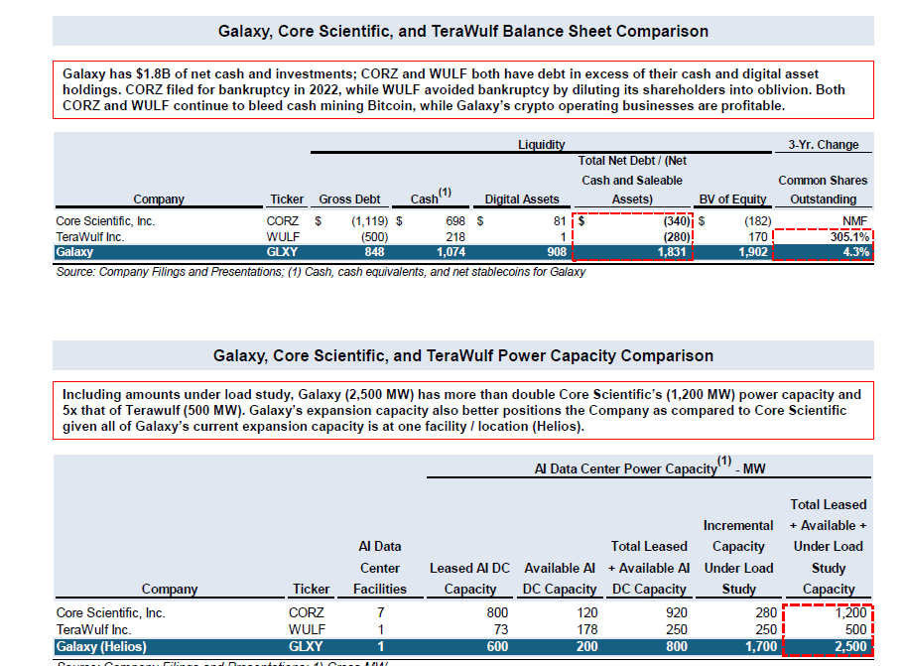903x666 pixels.
Task: Click Galaxy net cash value 1,831
Action: 672,252
